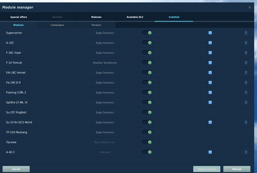Open the Bundles tab
The width and height of the screenshot is (257, 173).
point(57,17)
